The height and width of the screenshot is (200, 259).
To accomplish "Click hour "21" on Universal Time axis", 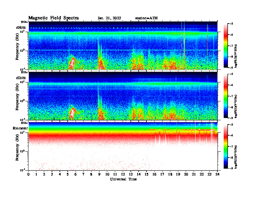I will pyautogui.click(x=194, y=174).
